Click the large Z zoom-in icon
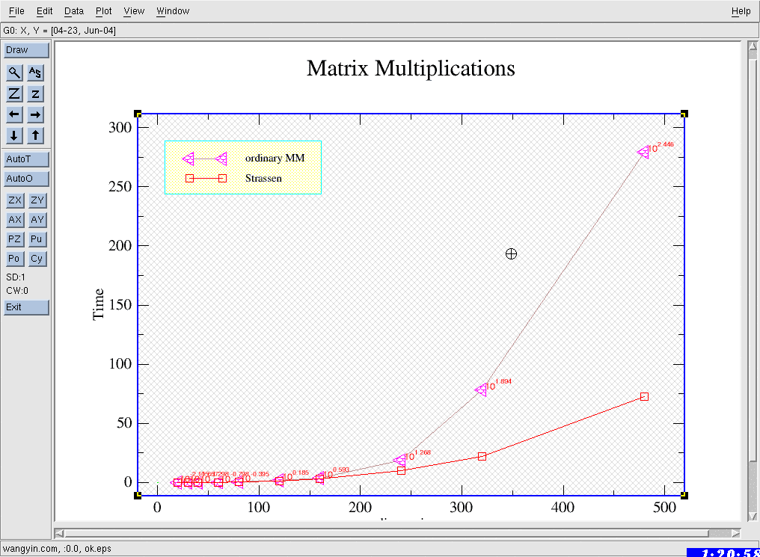Viewport: 760px width, 557px height. (x=14, y=93)
